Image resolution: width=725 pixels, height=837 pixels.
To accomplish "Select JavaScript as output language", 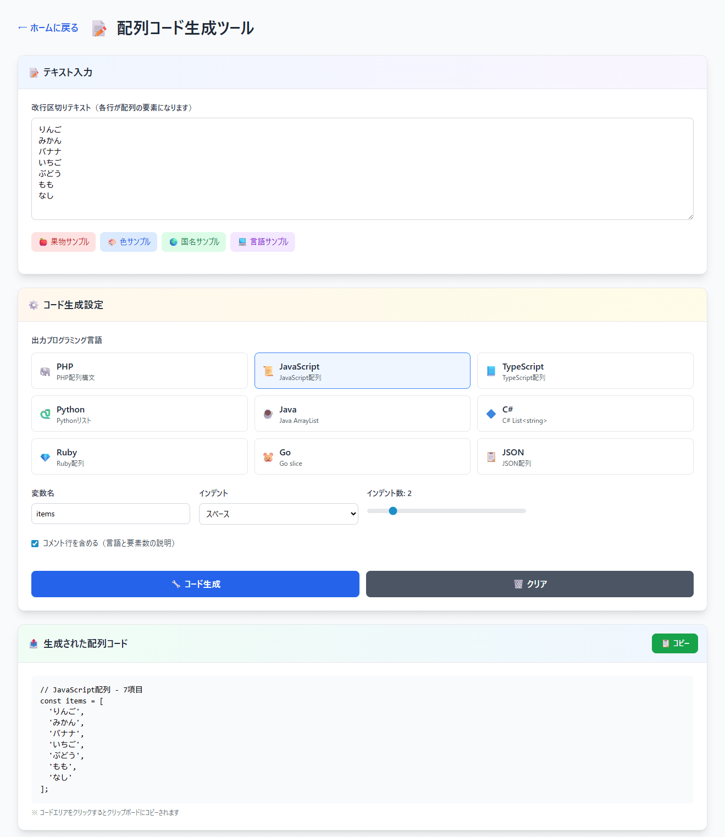I will (x=362, y=371).
